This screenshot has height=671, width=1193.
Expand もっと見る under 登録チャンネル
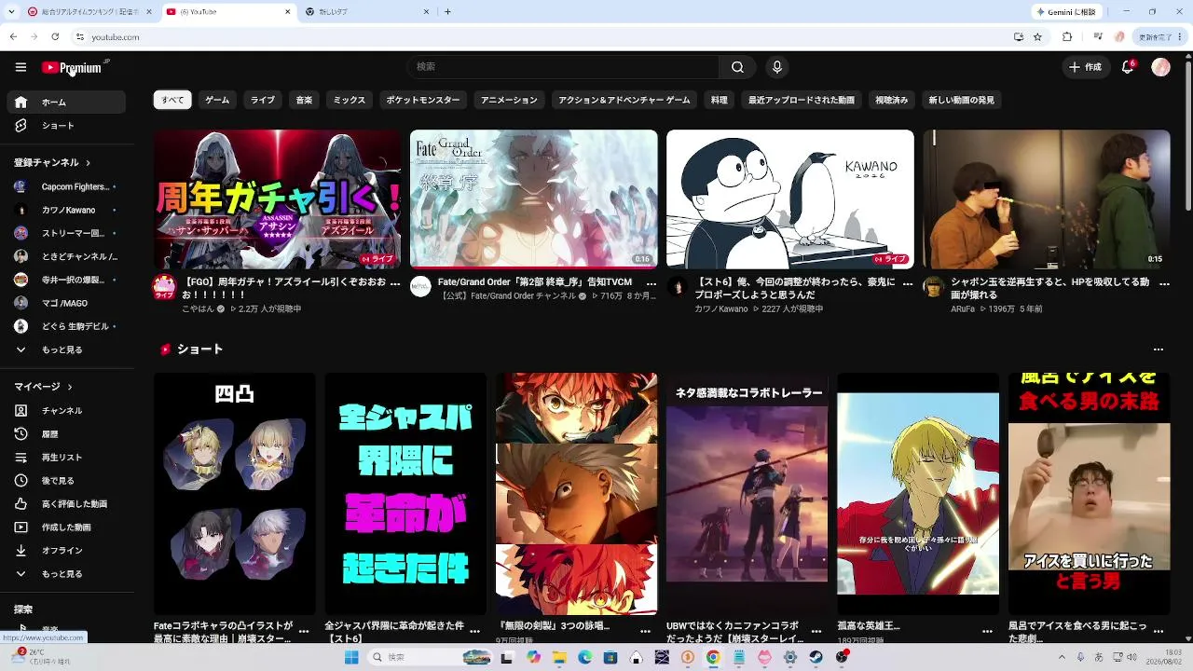[x=66, y=350]
